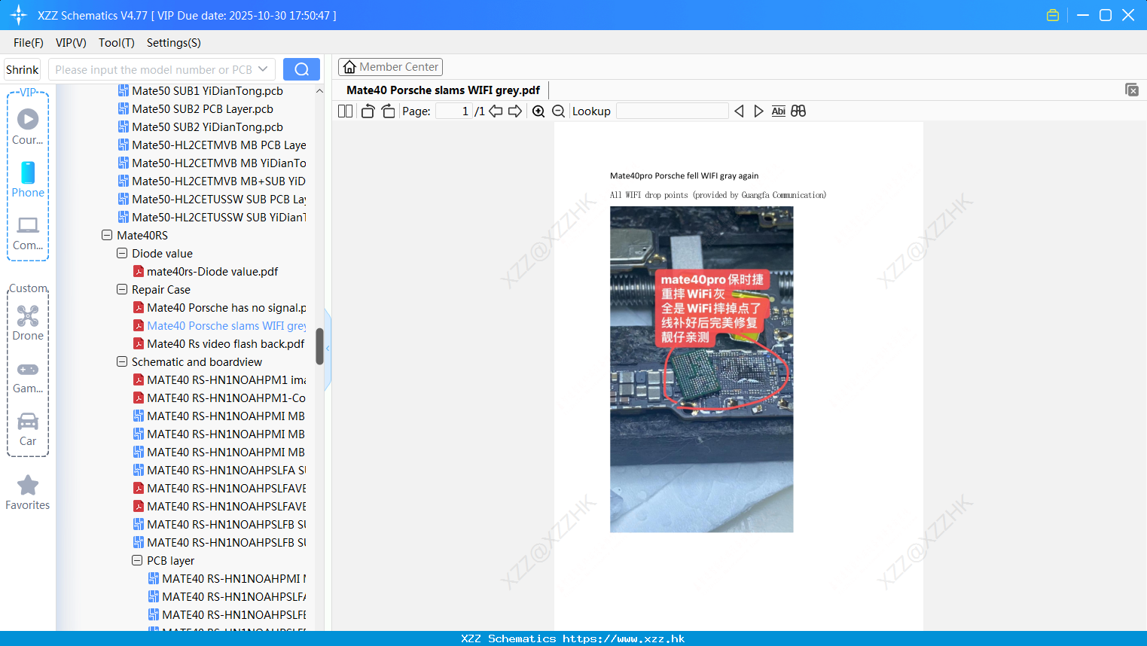Open the Settings menu
The height and width of the screenshot is (646, 1147).
(x=173, y=43)
